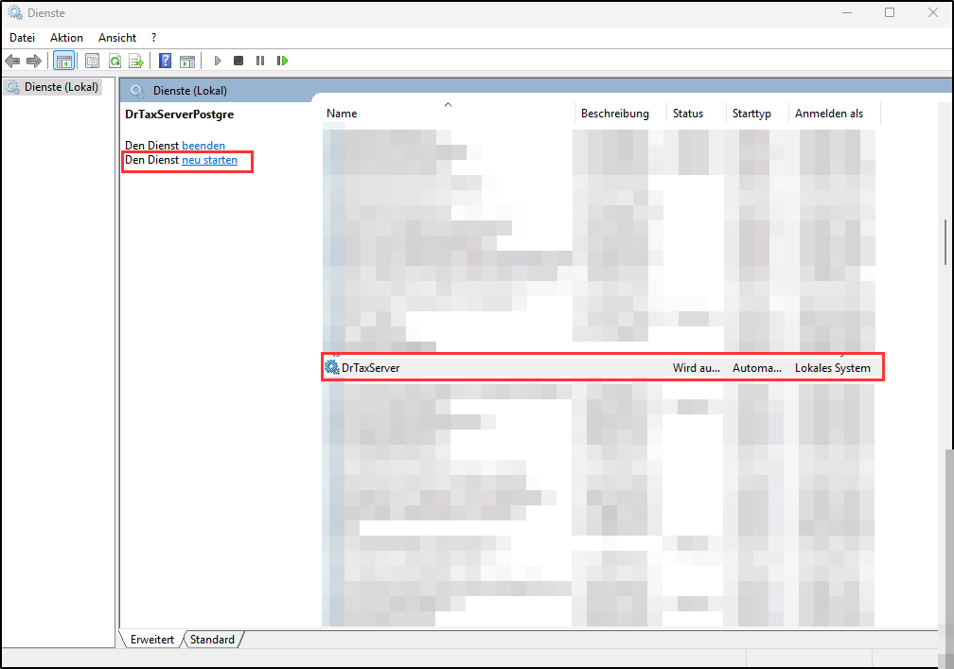Click the 'Lokales System' logon cell

point(832,368)
